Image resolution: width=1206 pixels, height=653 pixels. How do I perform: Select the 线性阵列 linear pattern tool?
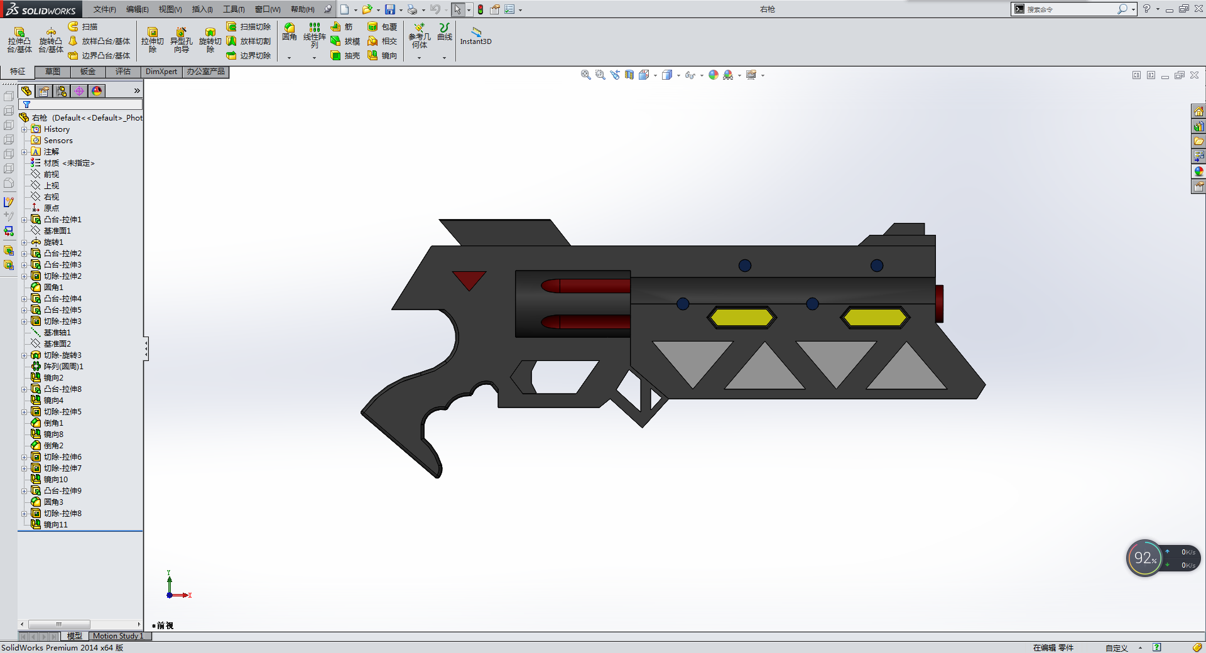point(315,35)
